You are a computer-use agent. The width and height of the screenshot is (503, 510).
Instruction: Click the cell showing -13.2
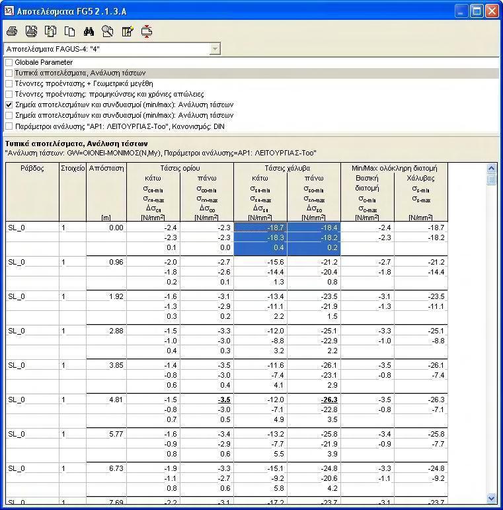coord(260,434)
